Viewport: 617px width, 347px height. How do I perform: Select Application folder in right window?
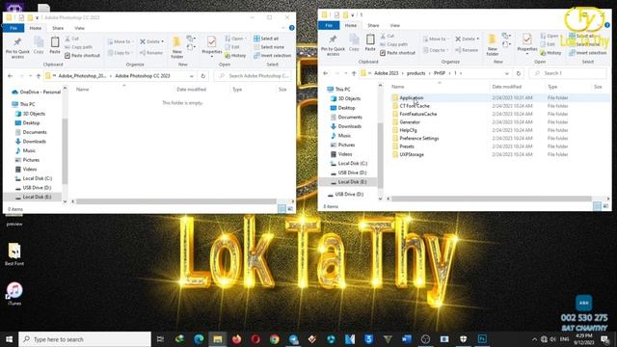coord(412,97)
